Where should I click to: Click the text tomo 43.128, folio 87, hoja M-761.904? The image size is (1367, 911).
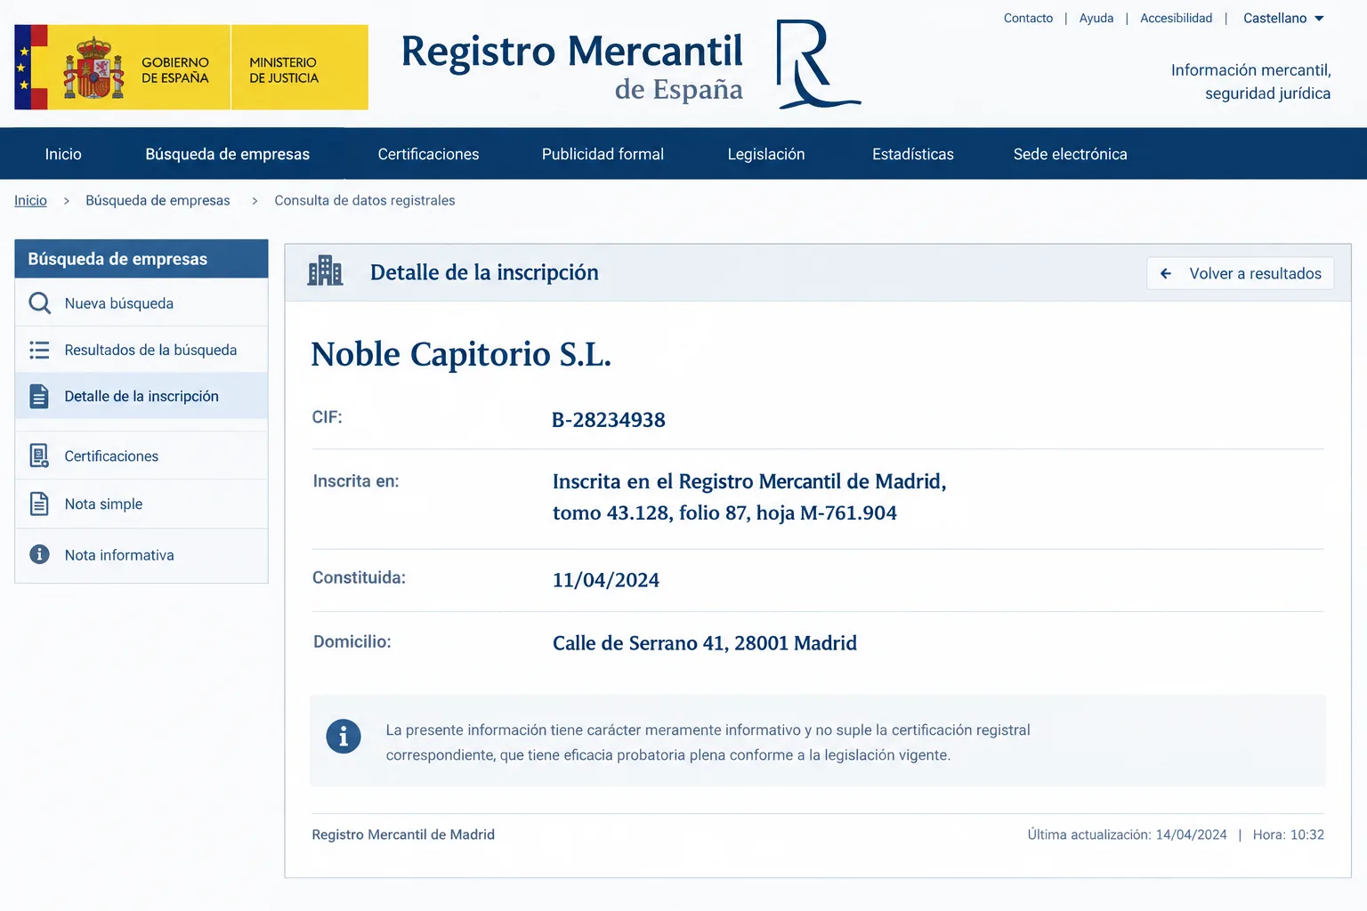tap(724, 513)
